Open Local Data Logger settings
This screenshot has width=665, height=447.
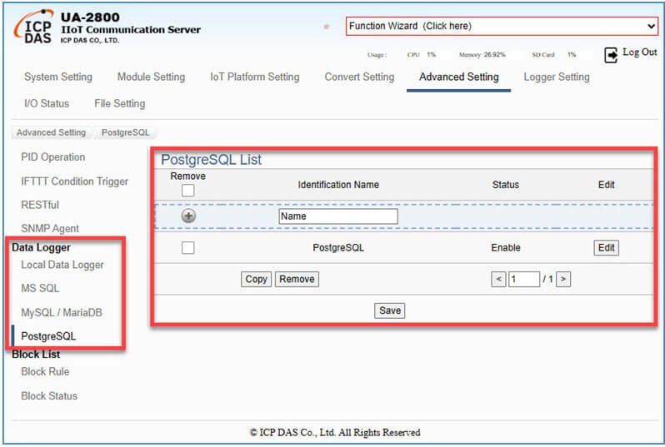click(62, 265)
